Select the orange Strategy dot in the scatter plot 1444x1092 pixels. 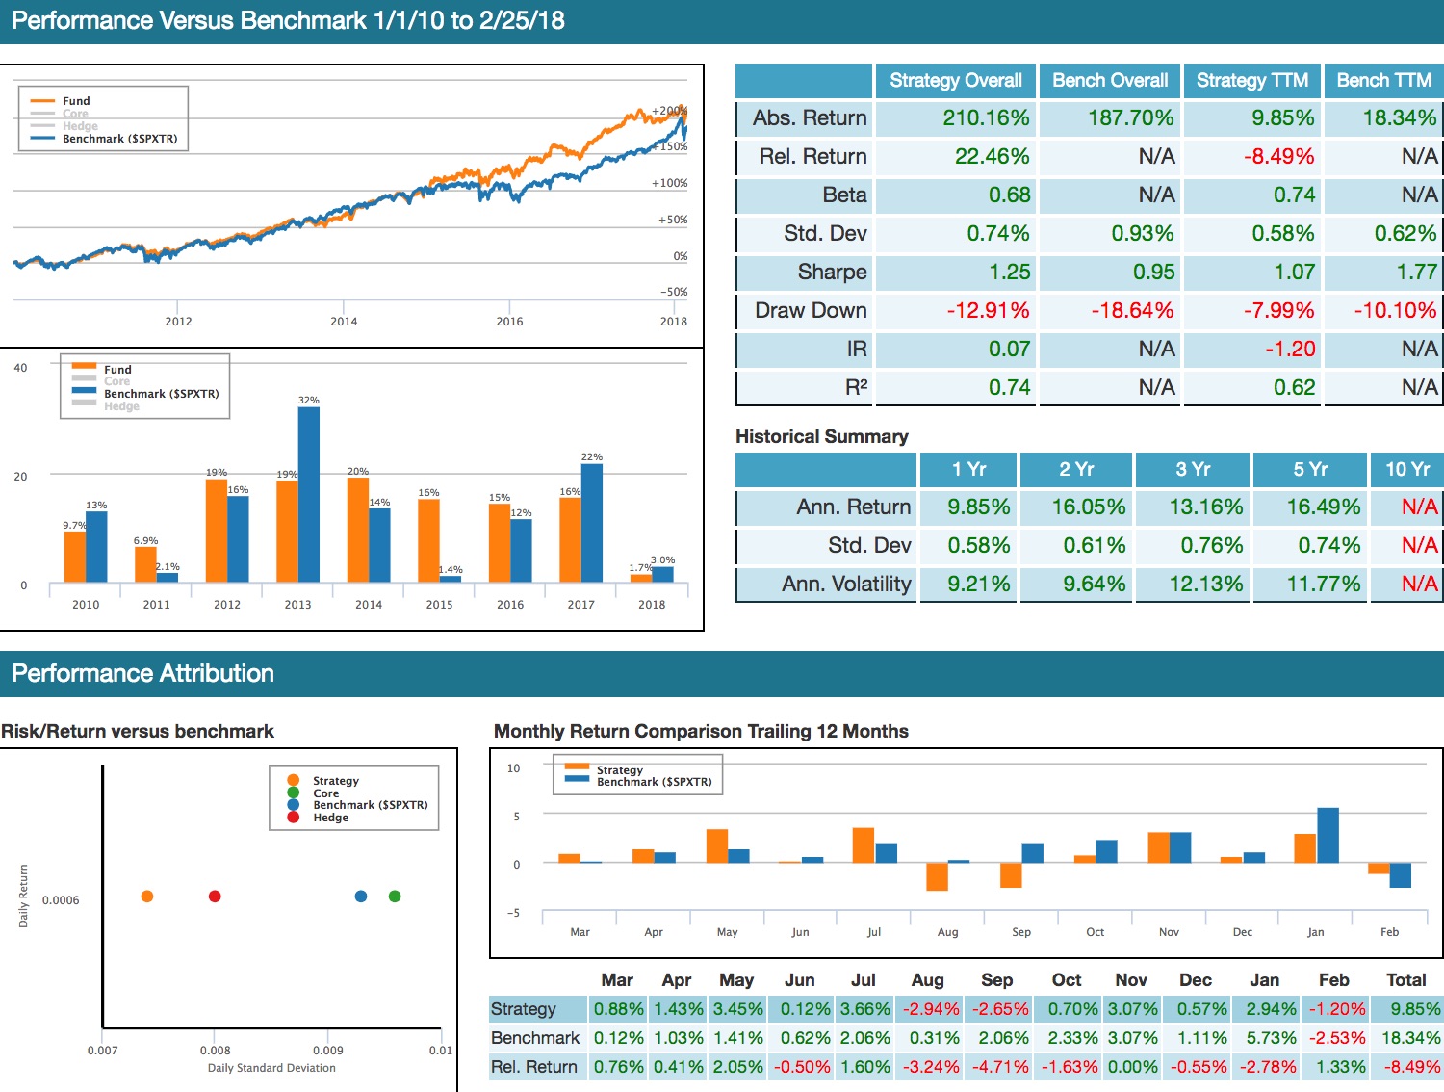[x=147, y=896]
